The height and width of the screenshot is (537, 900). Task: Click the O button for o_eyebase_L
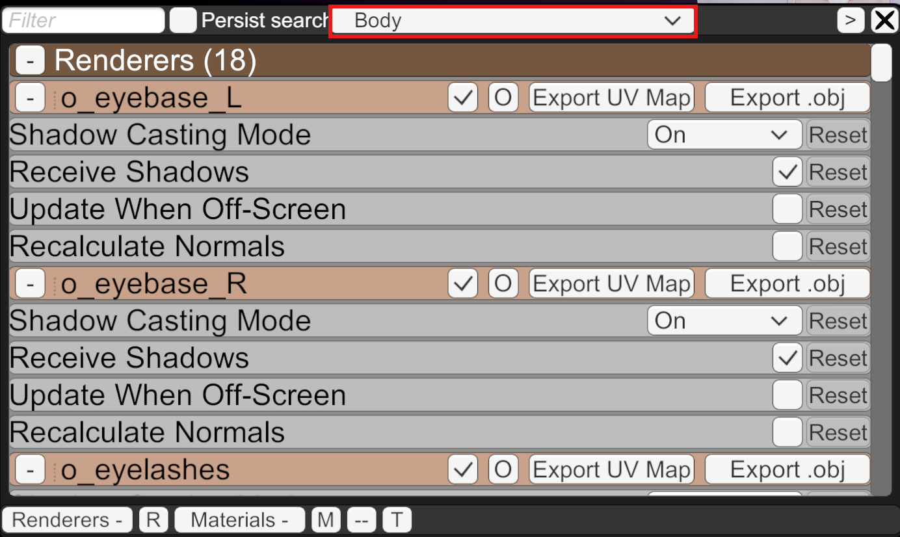tap(503, 98)
